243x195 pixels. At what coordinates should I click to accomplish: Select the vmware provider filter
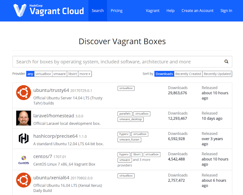point(60,74)
